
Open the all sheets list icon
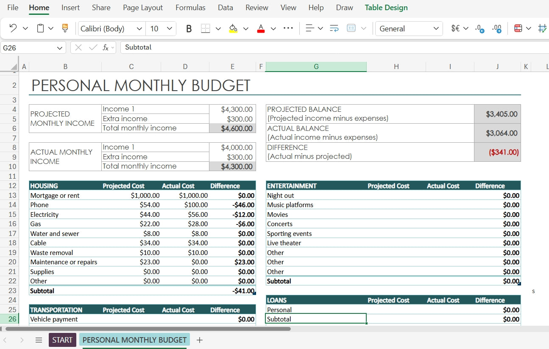[39, 340]
